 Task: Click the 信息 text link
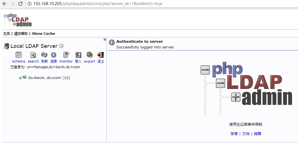click(54, 61)
